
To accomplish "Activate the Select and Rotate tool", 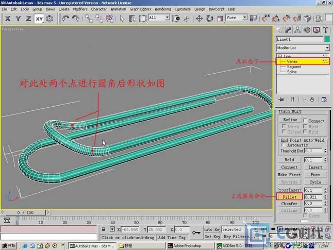I will (x=209, y=19).
